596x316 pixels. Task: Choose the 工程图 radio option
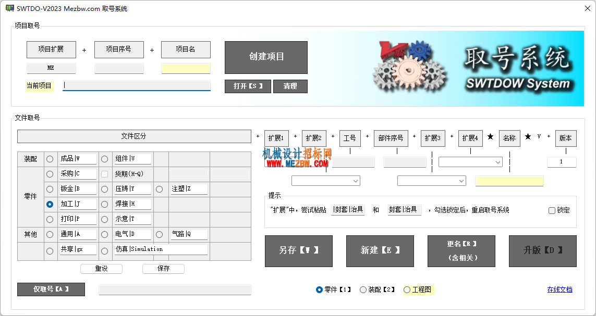[407, 290]
